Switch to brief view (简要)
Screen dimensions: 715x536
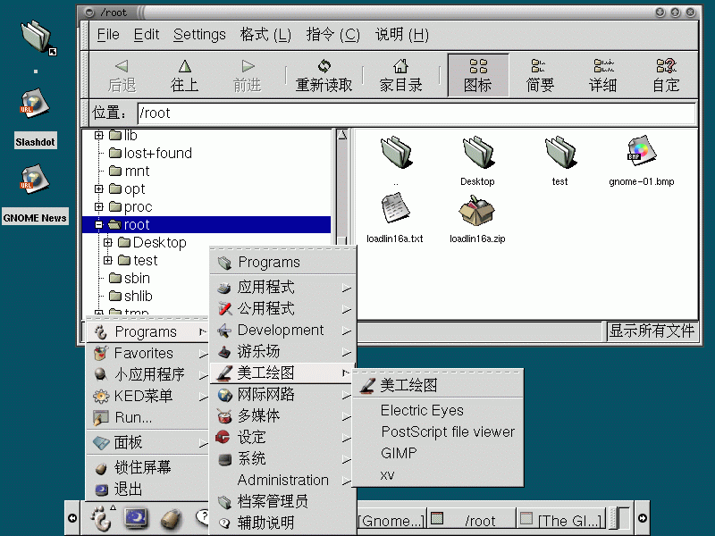pyautogui.click(x=540, y=75)
